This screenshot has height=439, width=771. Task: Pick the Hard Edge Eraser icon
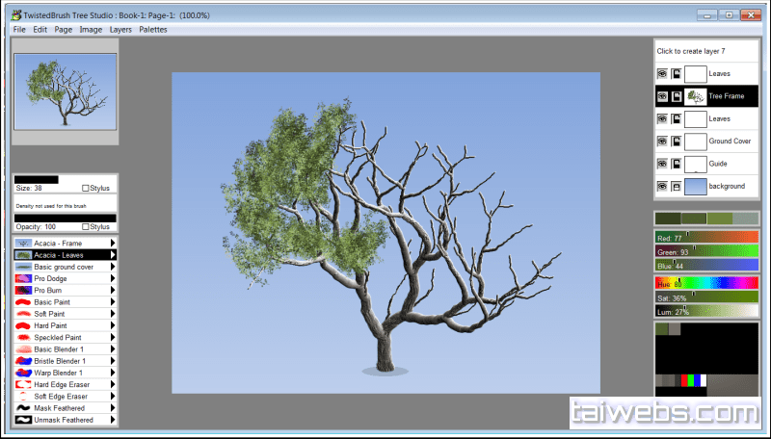(24, 384)
